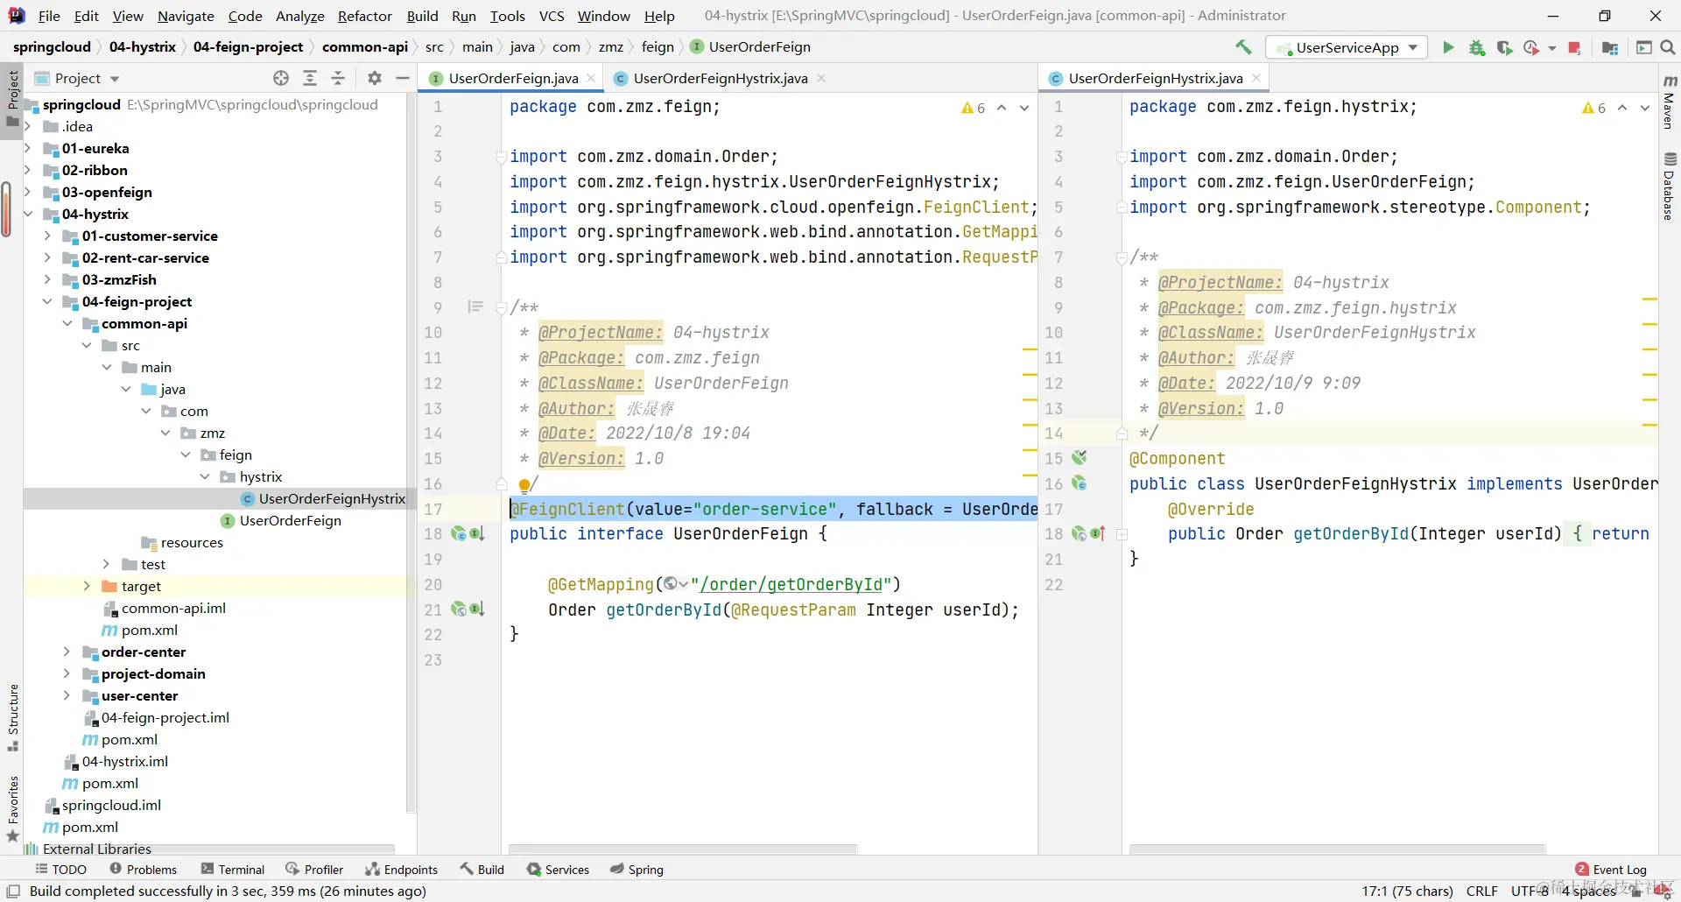The image size is (1681, 902).
Task: Open the Terminal tool window
Action: coord(233,870)
